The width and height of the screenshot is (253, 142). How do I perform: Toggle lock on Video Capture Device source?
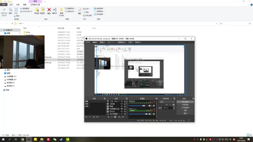point(125,109)
